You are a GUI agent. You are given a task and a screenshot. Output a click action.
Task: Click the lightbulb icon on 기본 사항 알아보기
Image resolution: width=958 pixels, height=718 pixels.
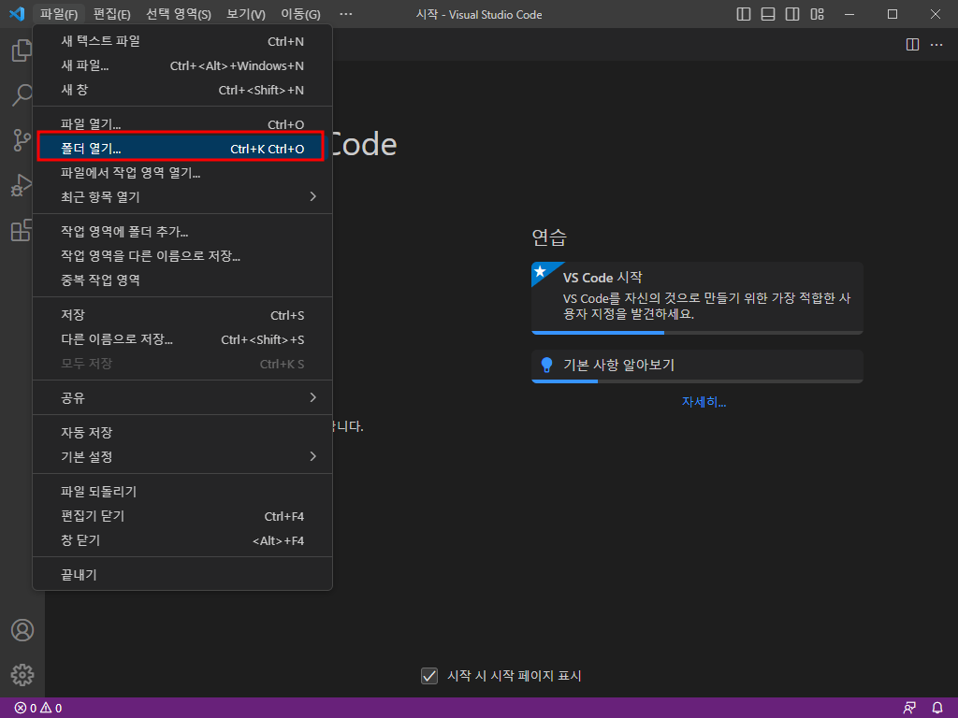point(546,366)
